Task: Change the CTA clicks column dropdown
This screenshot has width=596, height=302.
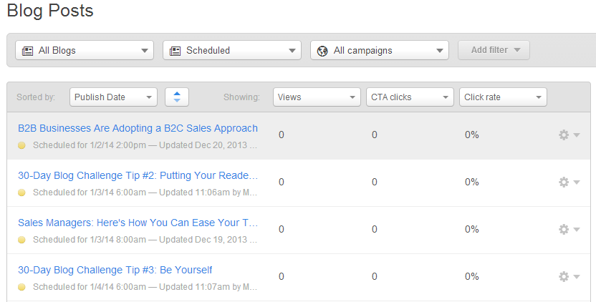Action: click(409, 97)
